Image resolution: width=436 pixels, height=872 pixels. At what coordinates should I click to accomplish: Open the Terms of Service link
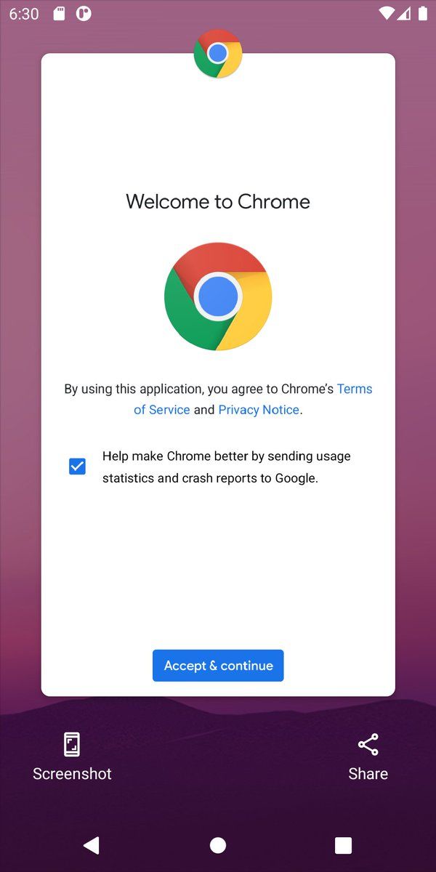coord(253,399)
